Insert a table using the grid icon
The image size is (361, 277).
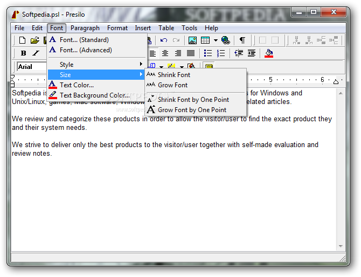tap(205, 40)
